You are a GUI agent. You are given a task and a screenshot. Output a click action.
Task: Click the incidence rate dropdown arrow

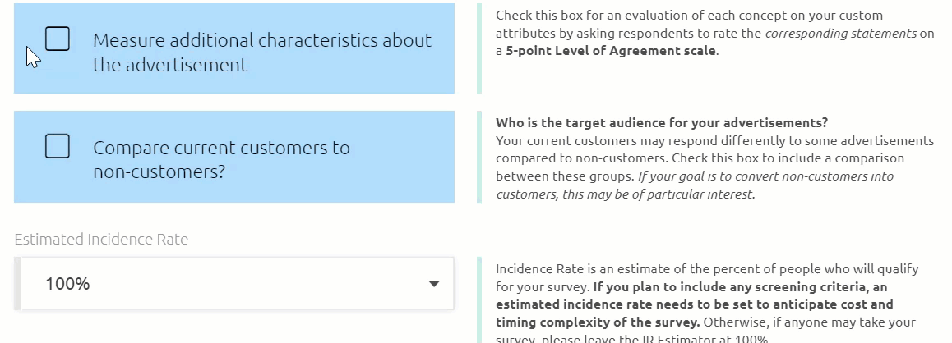point(433,284)
